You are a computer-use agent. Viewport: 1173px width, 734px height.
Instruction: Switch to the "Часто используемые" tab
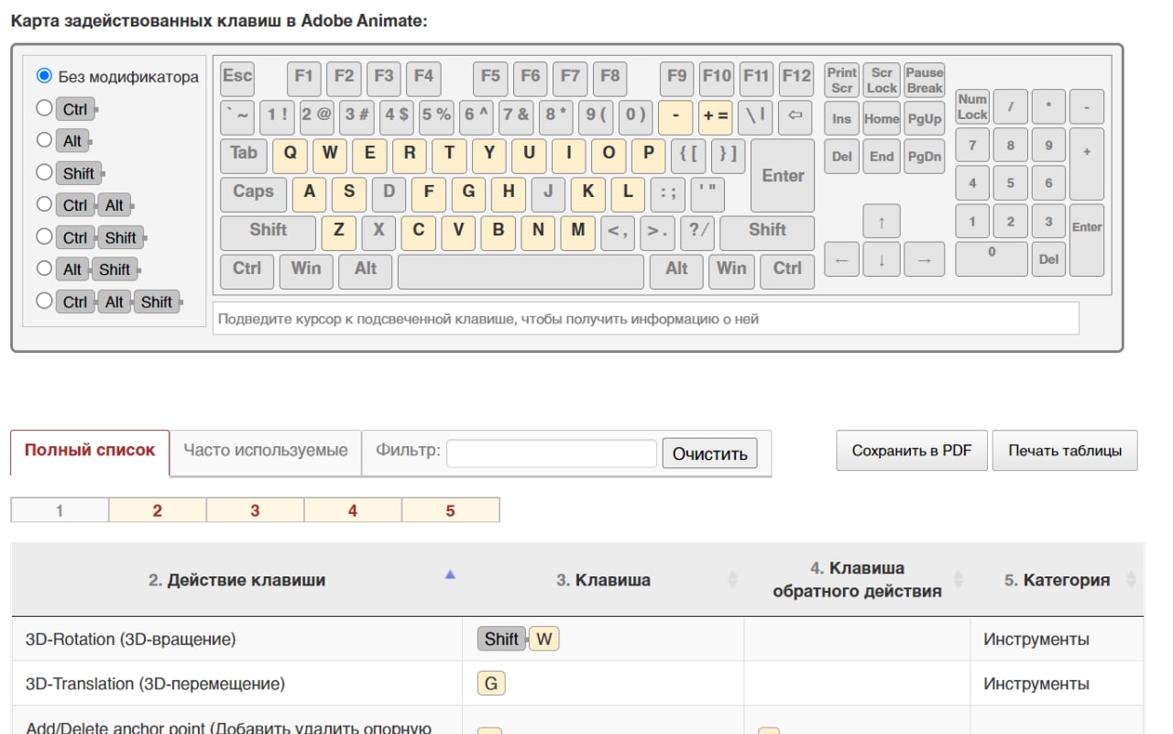pos(266,451)
